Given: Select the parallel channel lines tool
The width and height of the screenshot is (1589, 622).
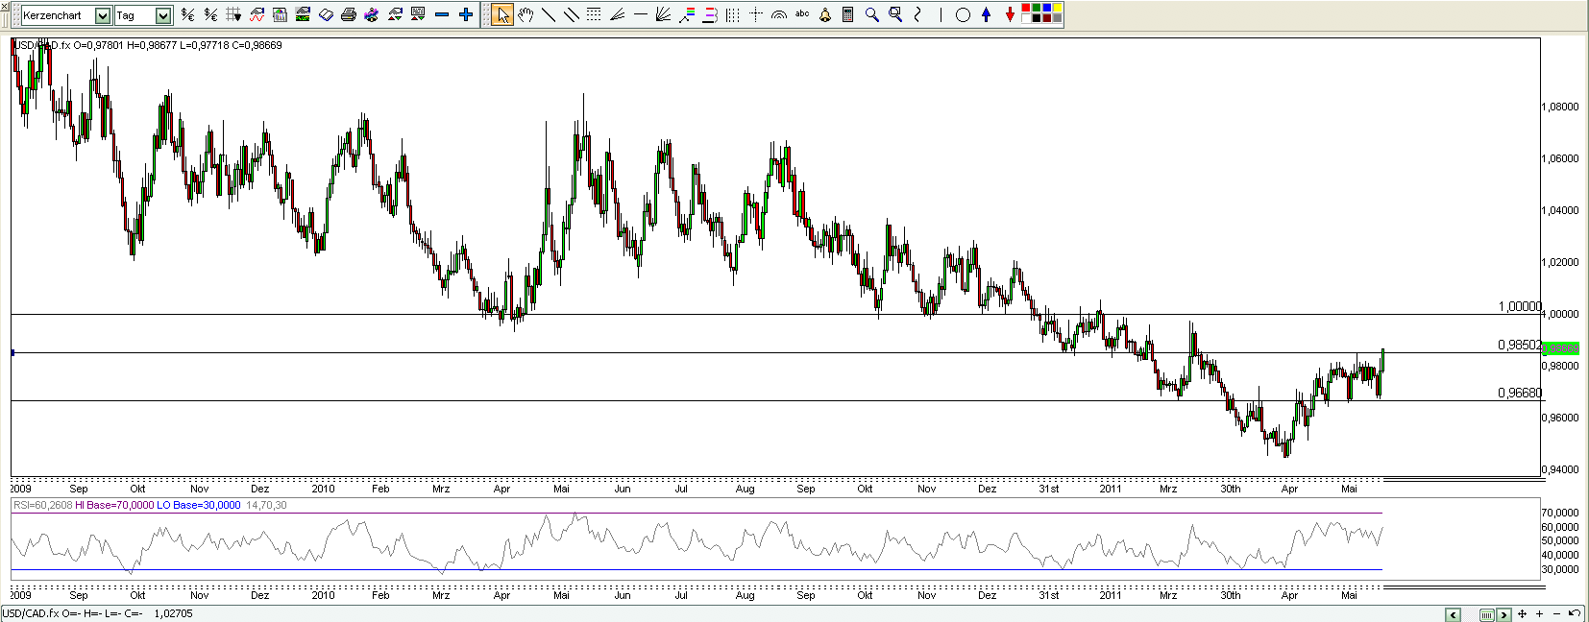Looking at the screenshot, I should coord(571,14).
